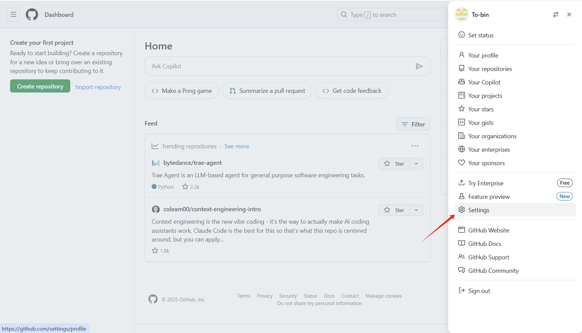Click the smiley icon beside Set status
Image resolution: width=582 pixels, height=333 pixels.
[x=462, y=35]
